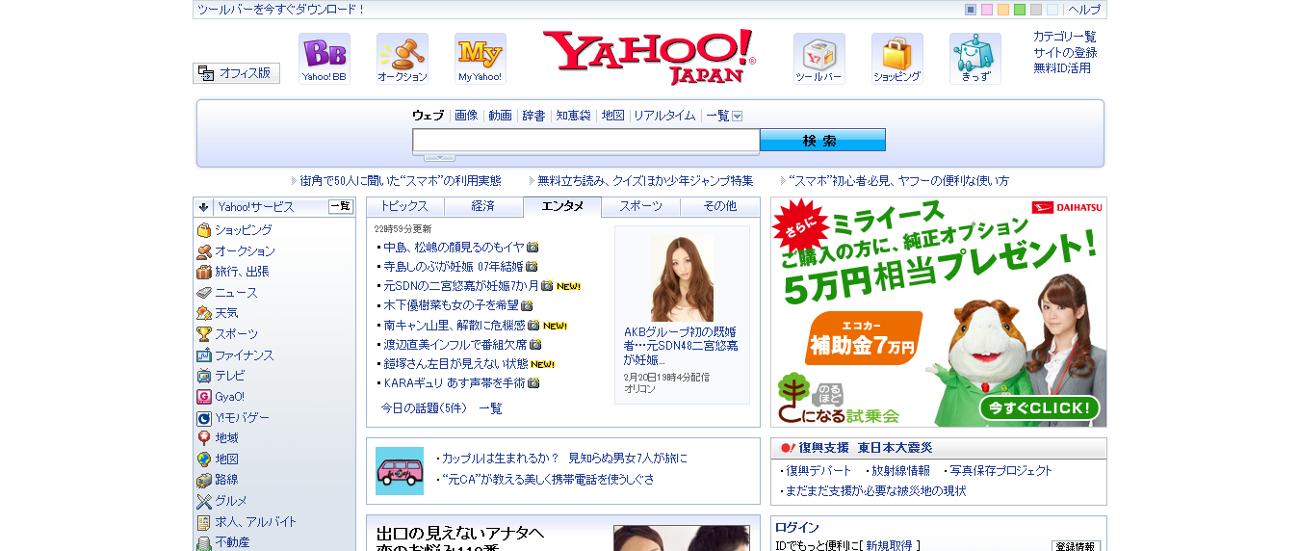The height and width of the screenshot is (551, 1299).
Task: Select the リアルタイム search category
Action: tap(664, 116)
